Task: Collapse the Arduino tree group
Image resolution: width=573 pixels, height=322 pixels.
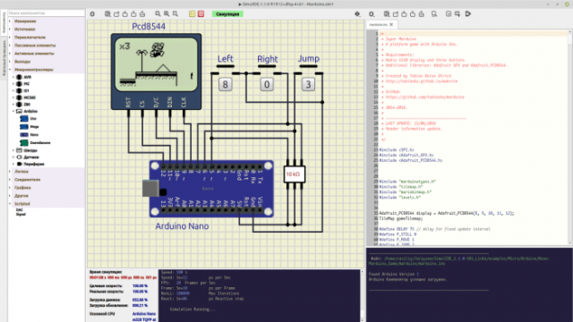Action: tap(13, 111)
